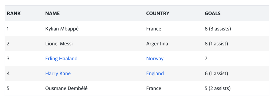The height and width of the screenshot is (101, 274).
Task: Click France in Dembélé's row
Action: (x=154, y=88)
